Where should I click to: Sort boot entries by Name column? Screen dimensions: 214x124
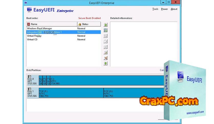coord(52,24)
